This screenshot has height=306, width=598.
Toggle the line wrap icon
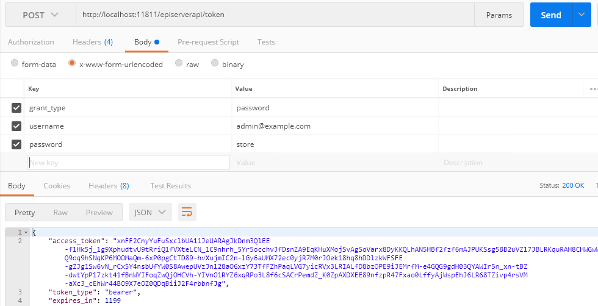(187, 212)
